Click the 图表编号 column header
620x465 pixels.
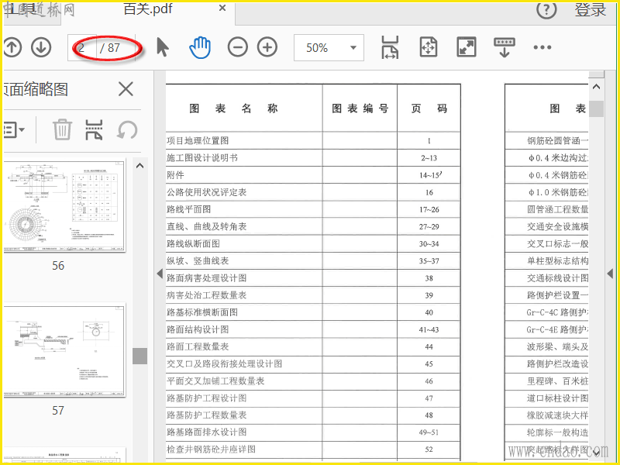click(360, 108)
